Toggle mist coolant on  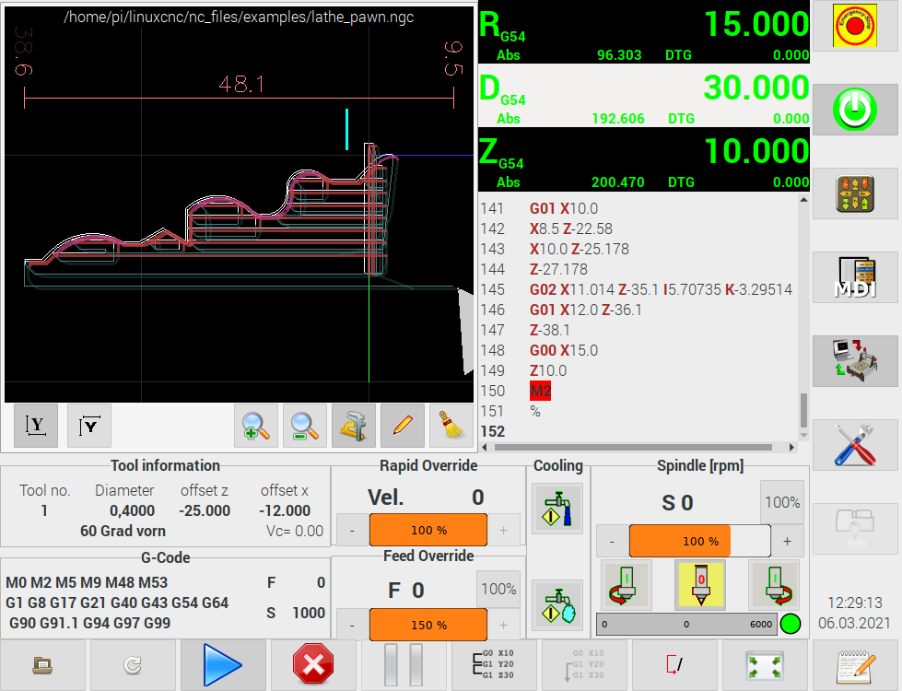point(557,605)
